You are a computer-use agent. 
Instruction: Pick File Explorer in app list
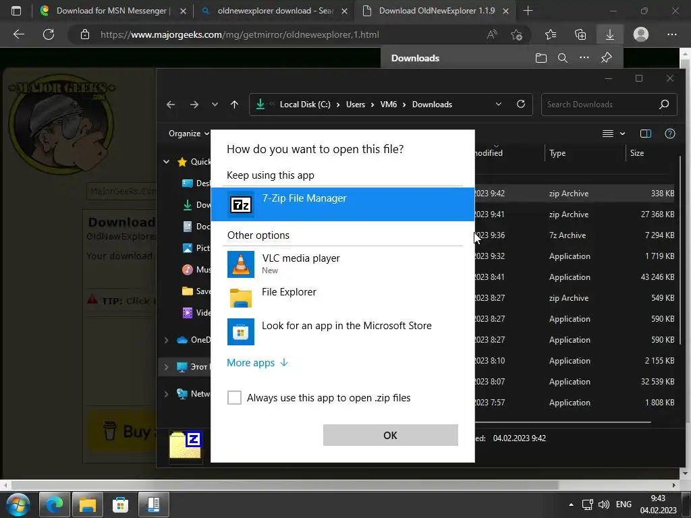(x=342, y=297)
